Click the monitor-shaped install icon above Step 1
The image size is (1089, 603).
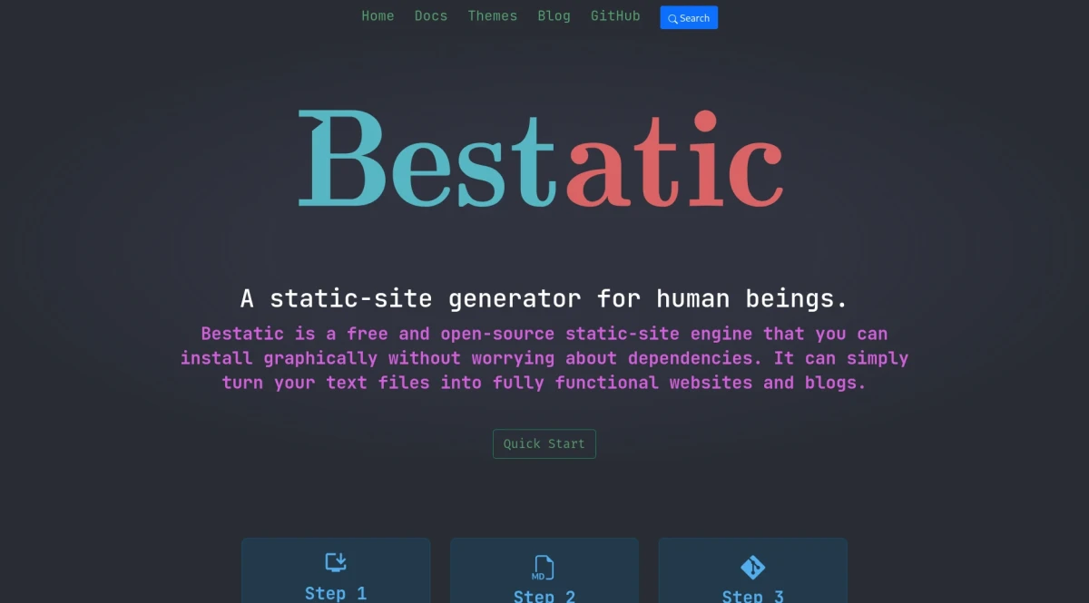coord(336,561)
